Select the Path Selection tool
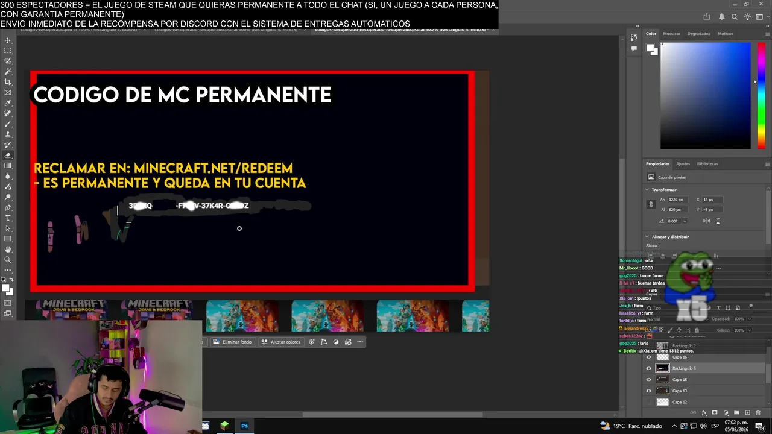772x434 pixels. 8,228
